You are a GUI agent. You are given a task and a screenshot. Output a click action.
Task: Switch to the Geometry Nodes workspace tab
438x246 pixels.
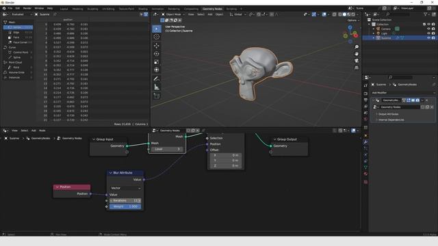[212, 9]
